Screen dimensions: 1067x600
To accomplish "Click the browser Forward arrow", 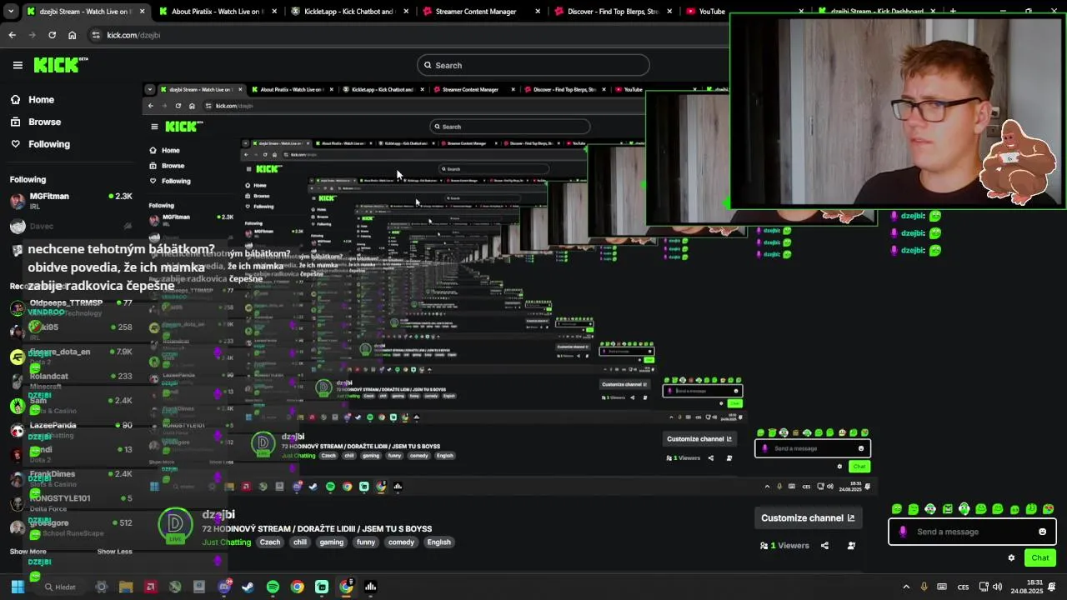I will coord(32,35).
